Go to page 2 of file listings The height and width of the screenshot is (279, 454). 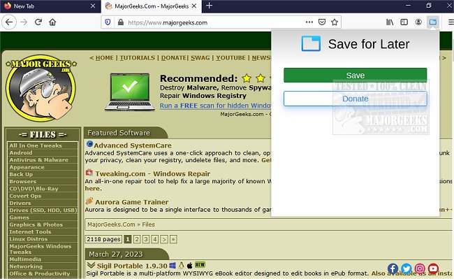click(137, 239)
